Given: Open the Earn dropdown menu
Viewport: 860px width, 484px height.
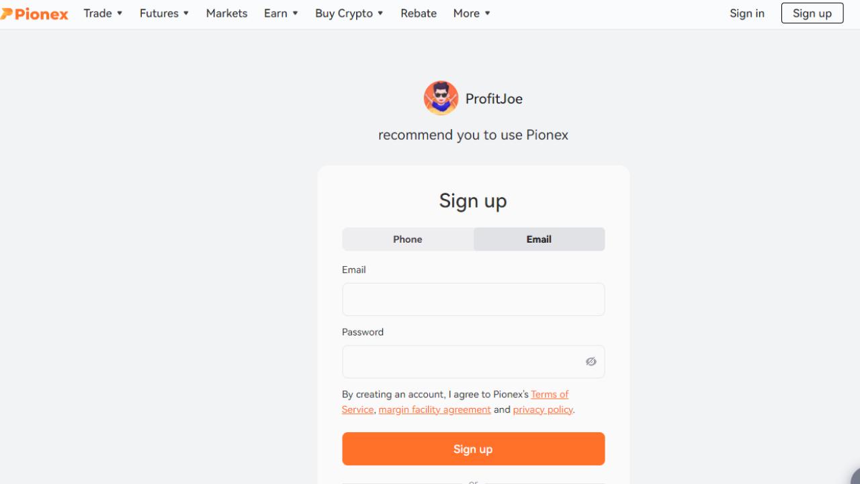Looking at the screenshot, I should pyautogui.click(x=281, y=13).
